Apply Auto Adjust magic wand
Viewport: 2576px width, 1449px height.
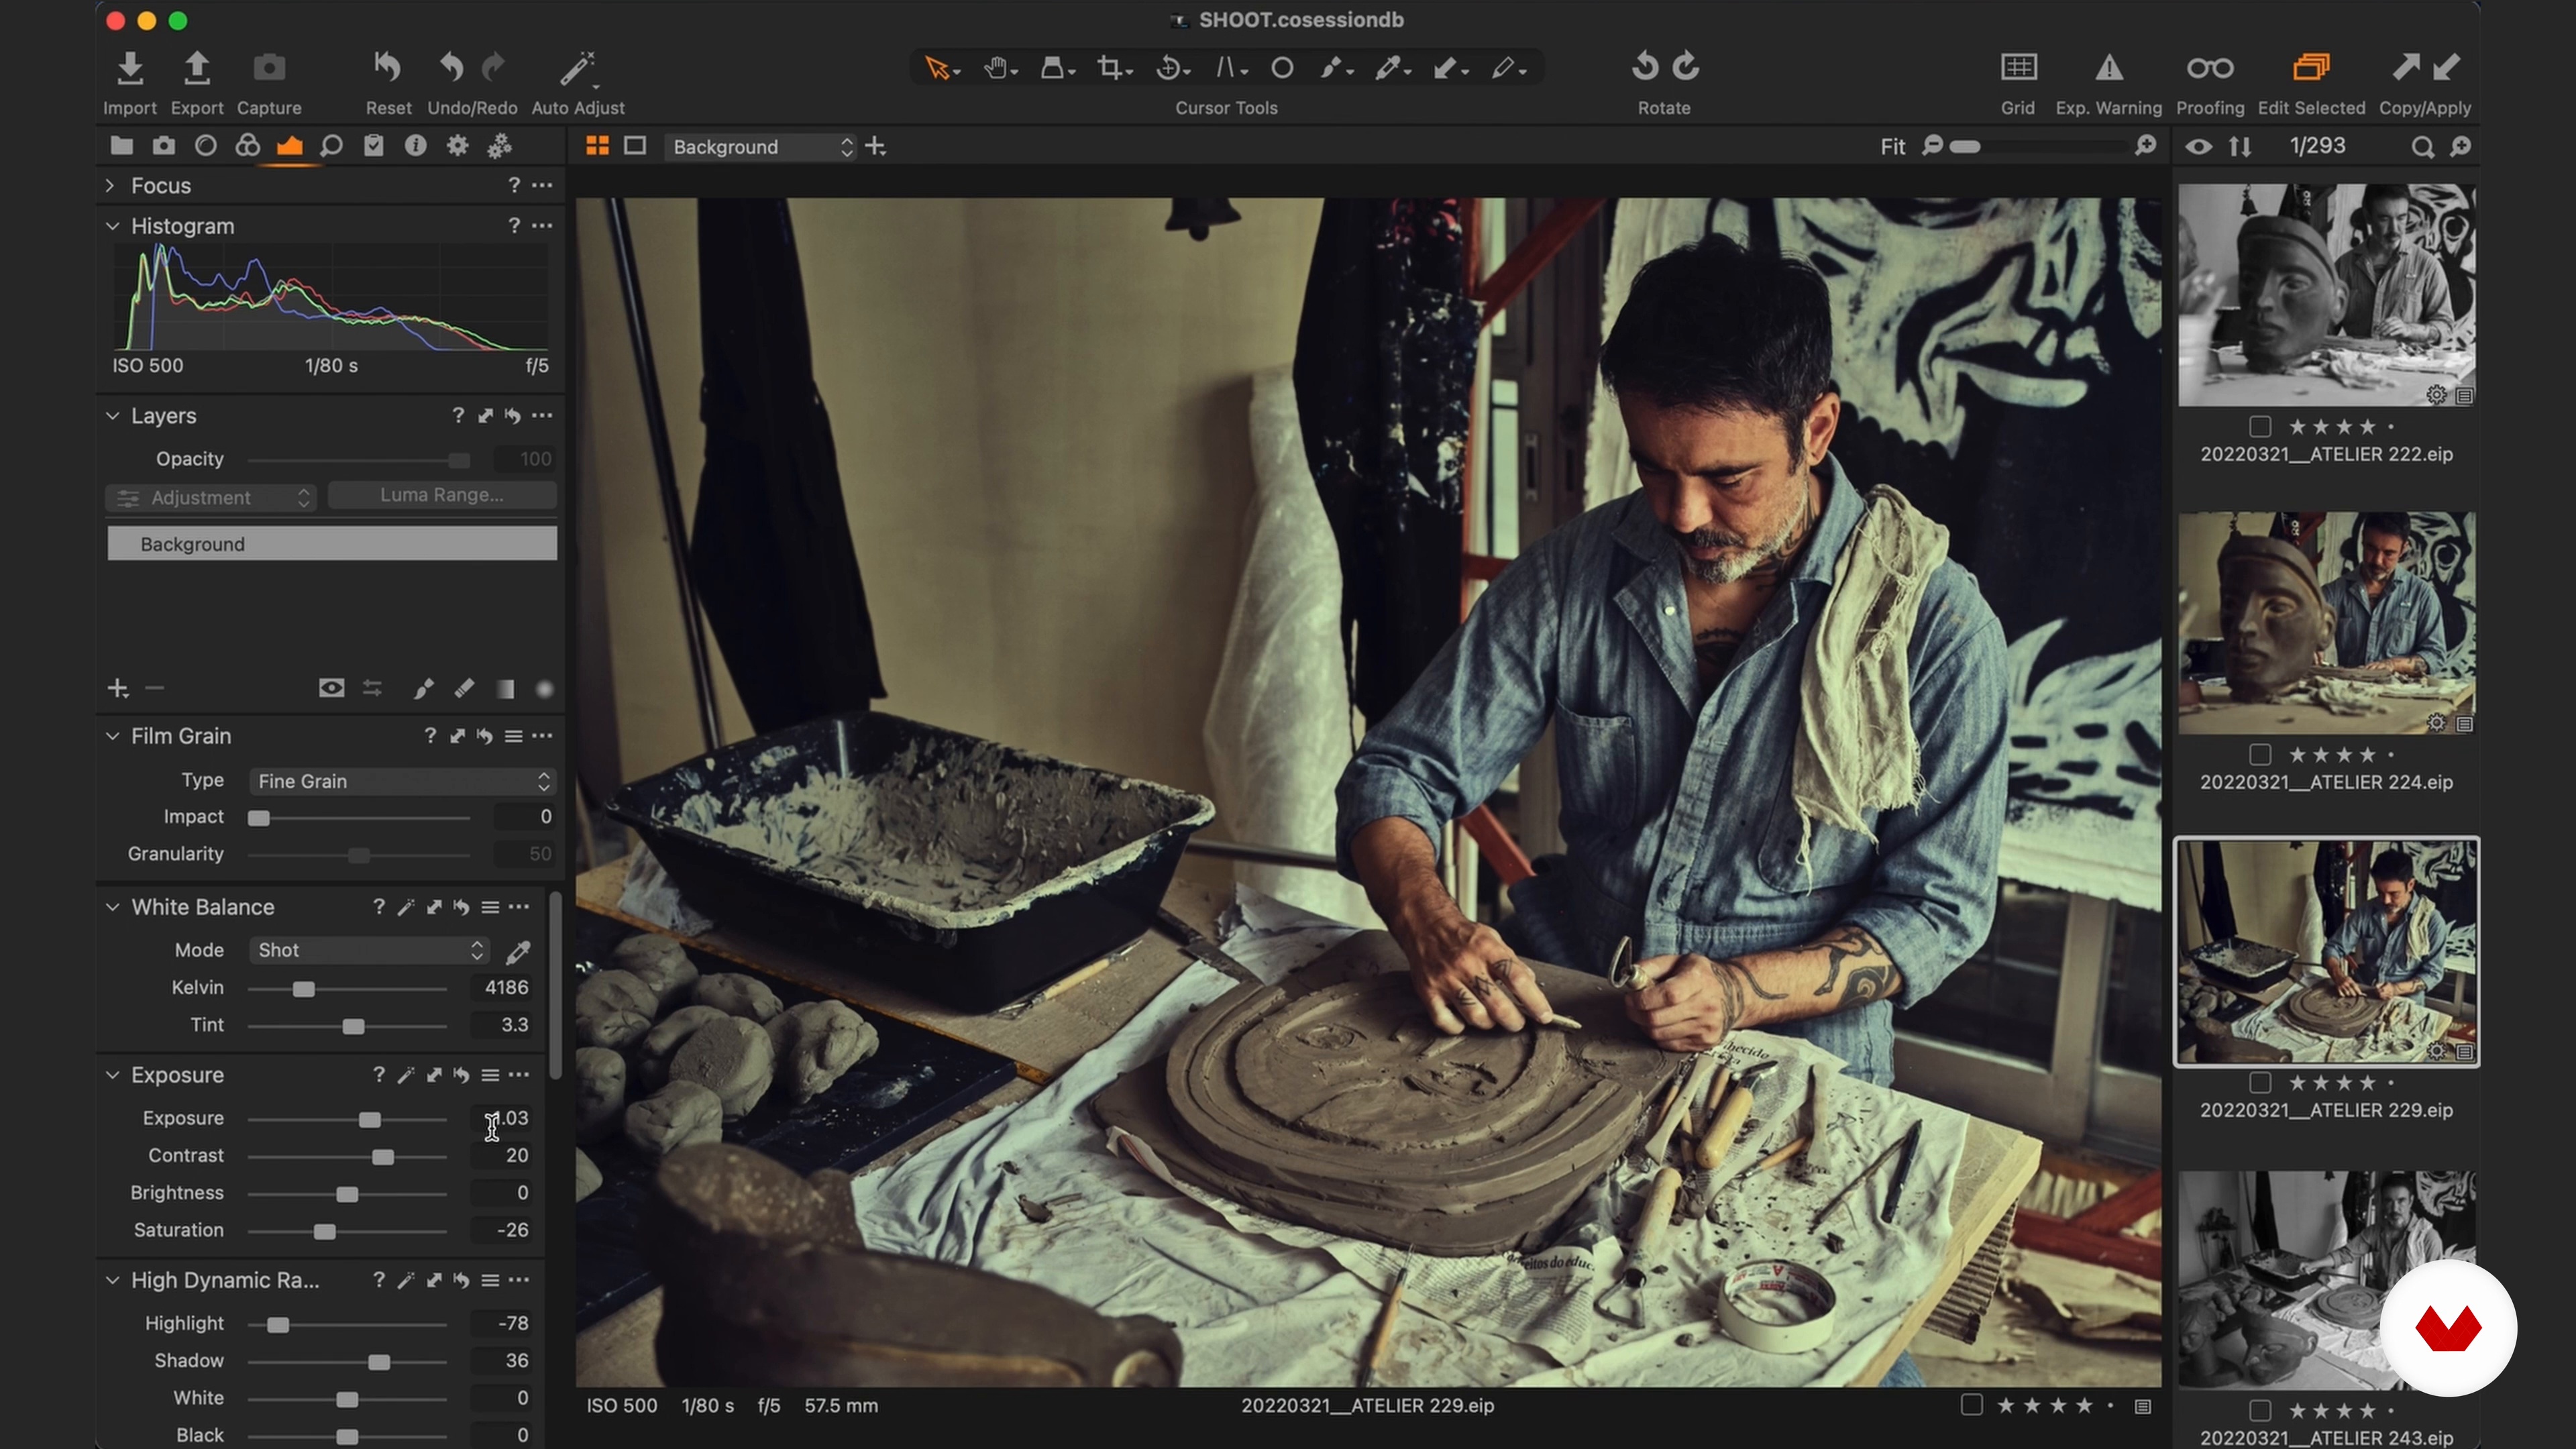[578, 68]
